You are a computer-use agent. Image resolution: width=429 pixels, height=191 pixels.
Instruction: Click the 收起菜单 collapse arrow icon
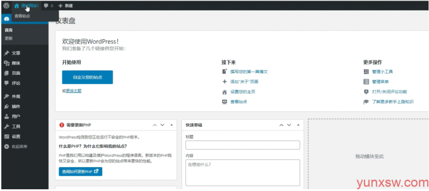click(x=7, y=147)
